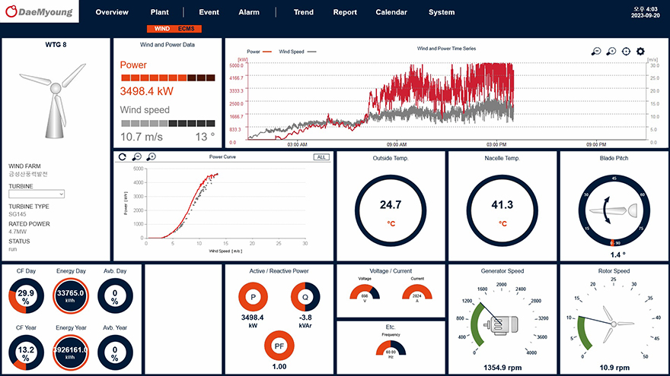Zoom out the Power Curve chart
The height and width of the screenshot is (376, 670).
point(137,157)
